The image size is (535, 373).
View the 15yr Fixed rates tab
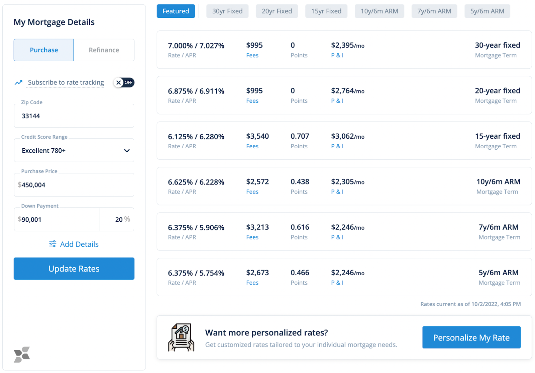coord(326,11)
